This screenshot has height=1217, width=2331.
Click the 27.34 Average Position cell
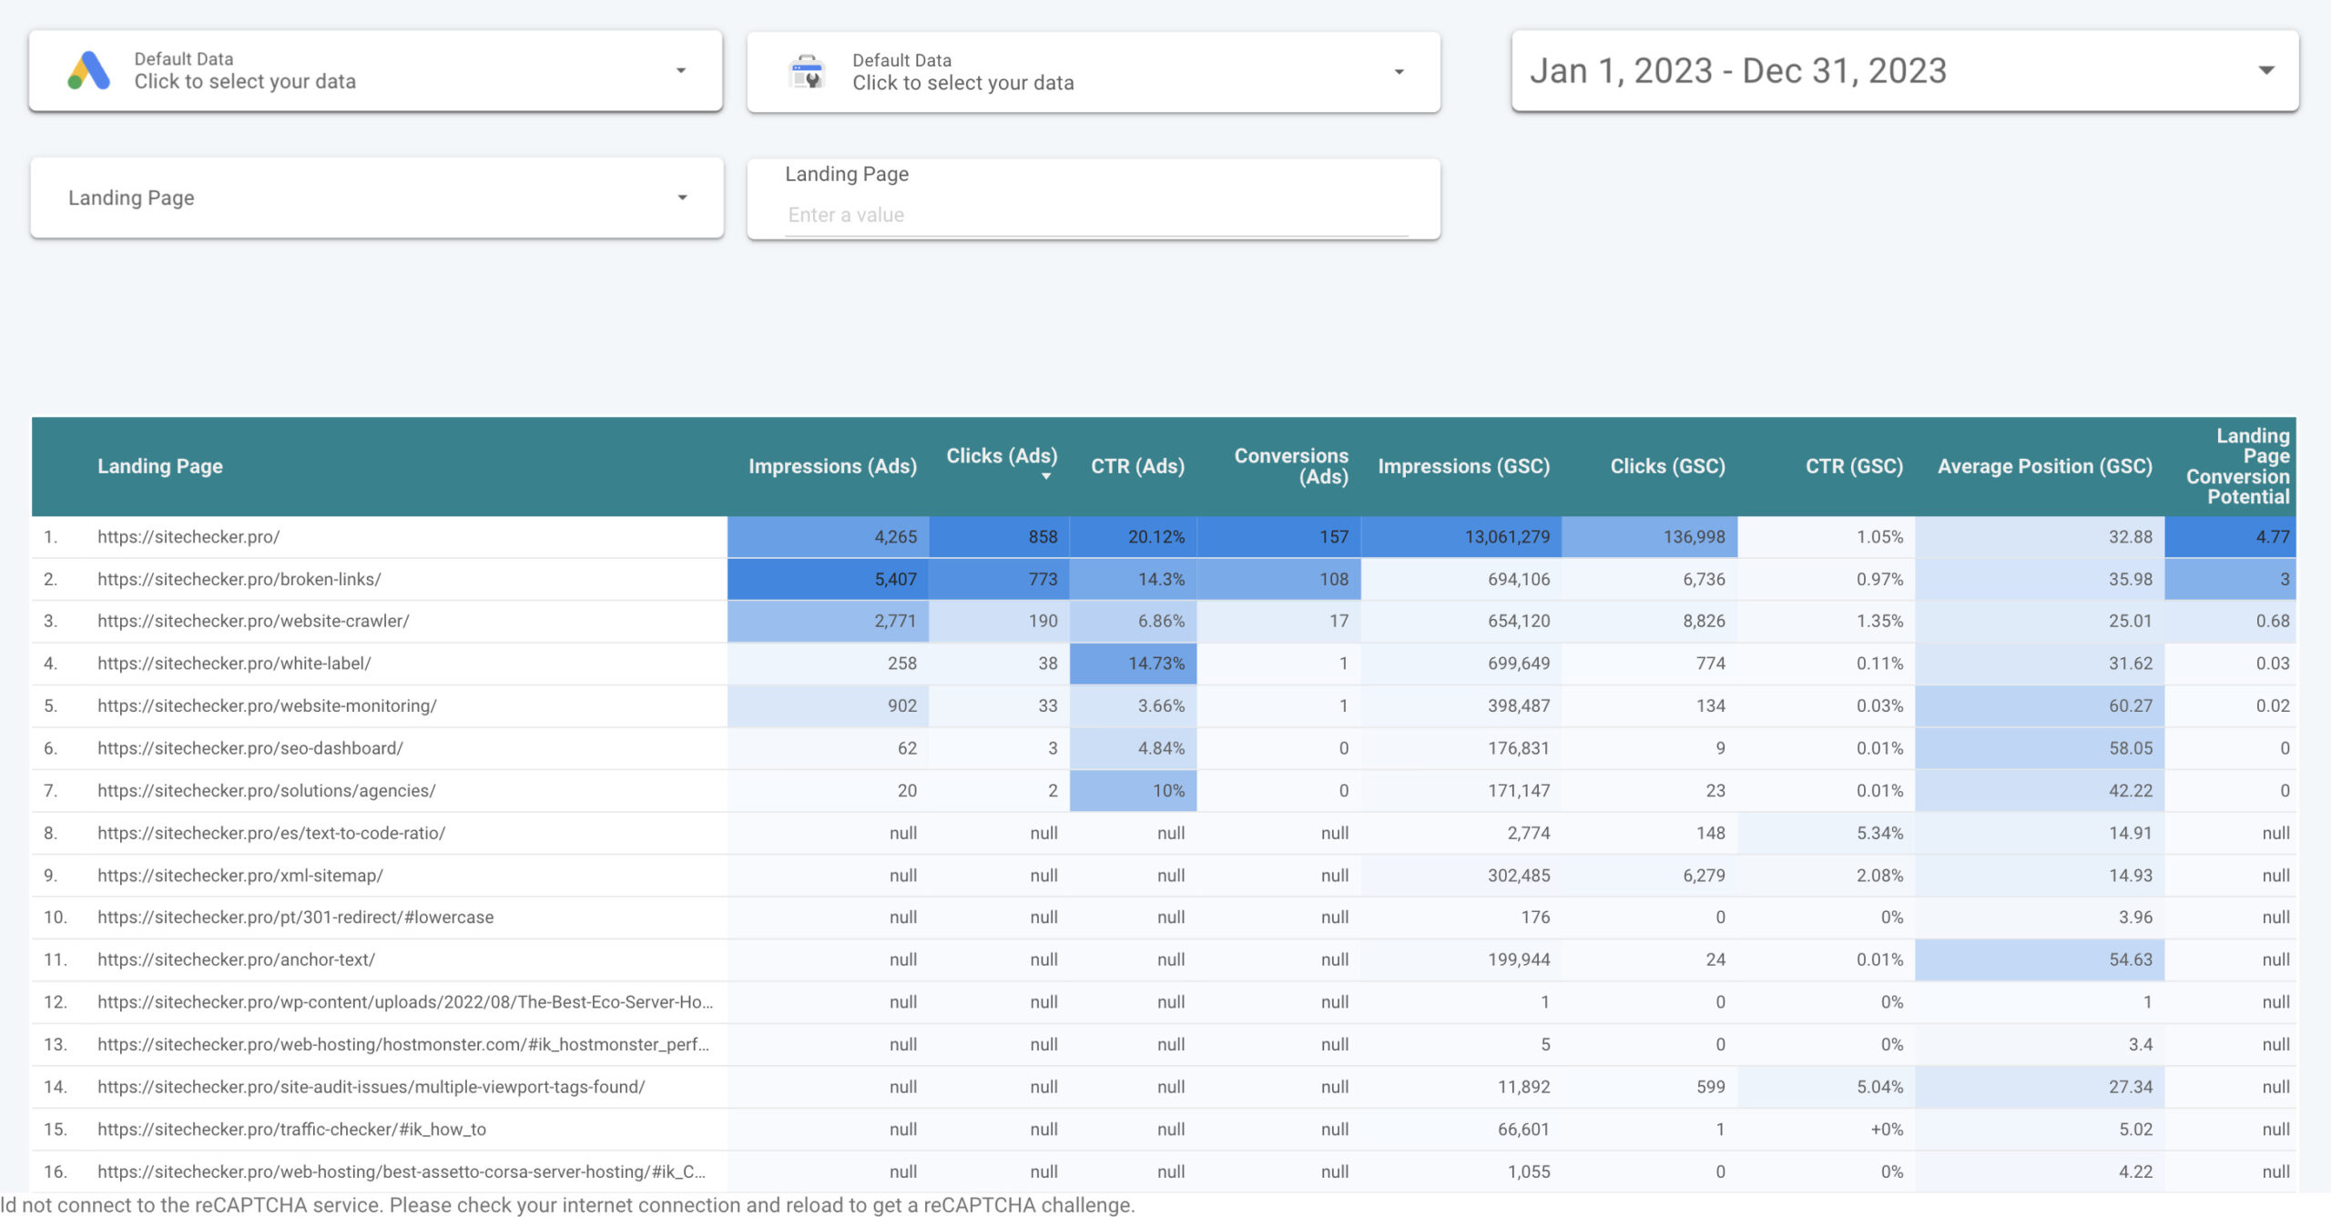click(x=2040, y=1087)
